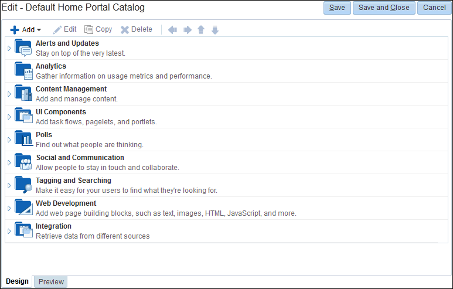Screen dimensions: 453x289
Task: Expand the Tagging and Searching folder
Action: pos(9,185)
